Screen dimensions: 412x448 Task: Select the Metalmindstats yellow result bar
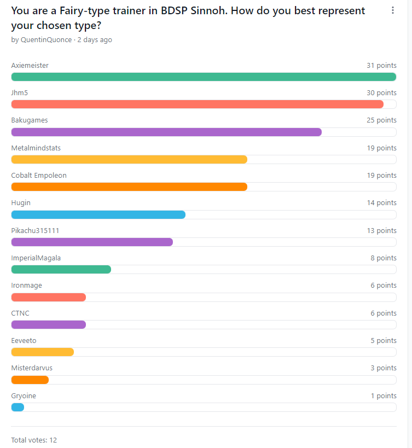pyautogui.click(x=129, y=159)
